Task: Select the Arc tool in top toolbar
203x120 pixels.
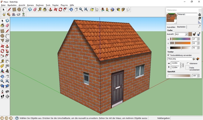Action: point(24,9)
